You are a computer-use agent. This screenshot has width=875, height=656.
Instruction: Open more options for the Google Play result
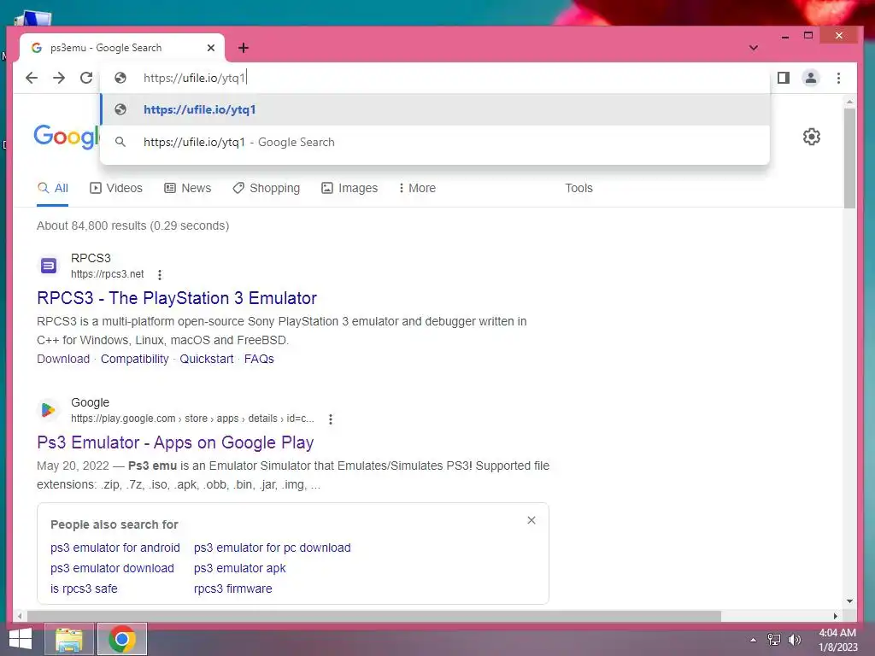pyautogui.click(x=331, y=419)
